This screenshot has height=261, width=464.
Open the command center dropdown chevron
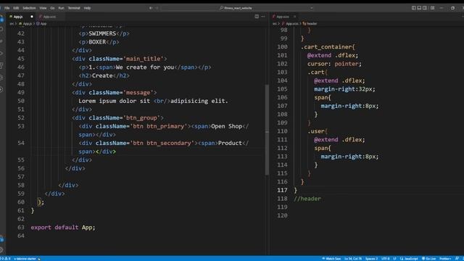click(x=312, y=8)
